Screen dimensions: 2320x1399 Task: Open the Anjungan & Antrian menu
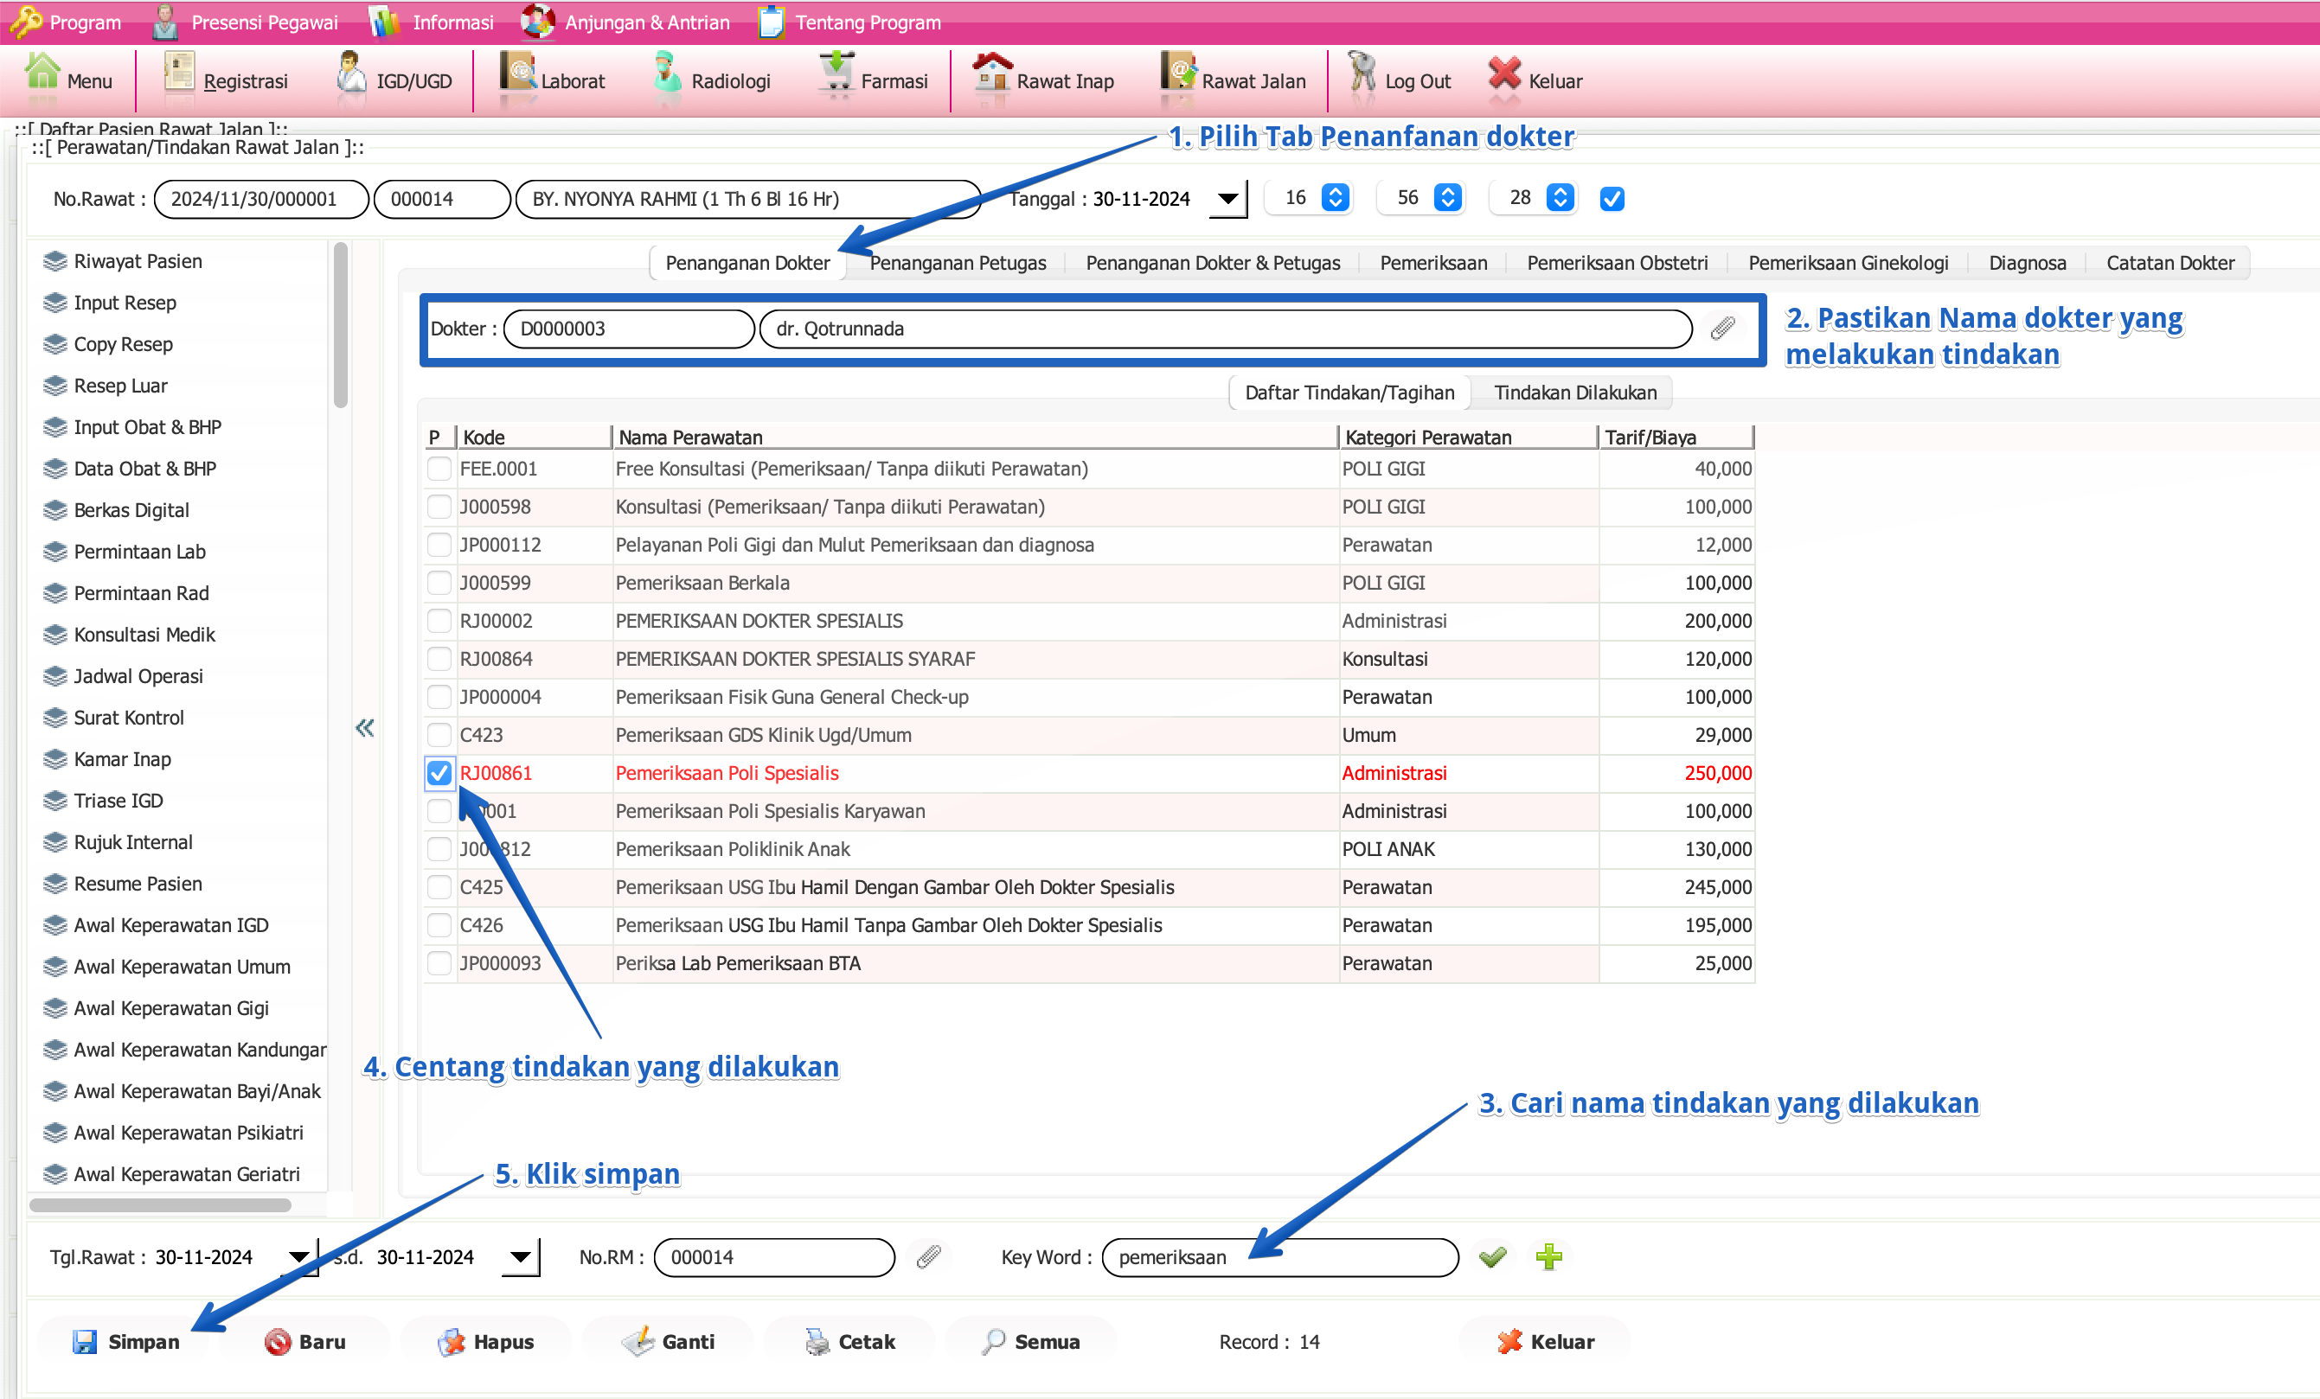[625, 22]
